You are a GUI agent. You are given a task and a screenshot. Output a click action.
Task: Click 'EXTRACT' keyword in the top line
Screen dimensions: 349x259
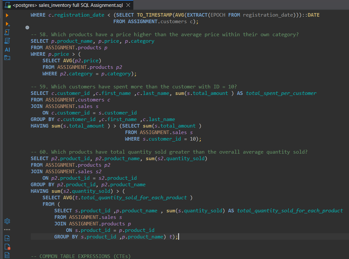tap(197, 15)
